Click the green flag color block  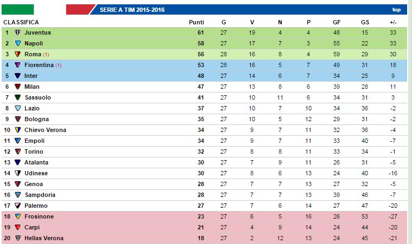(x=17, y=9)
